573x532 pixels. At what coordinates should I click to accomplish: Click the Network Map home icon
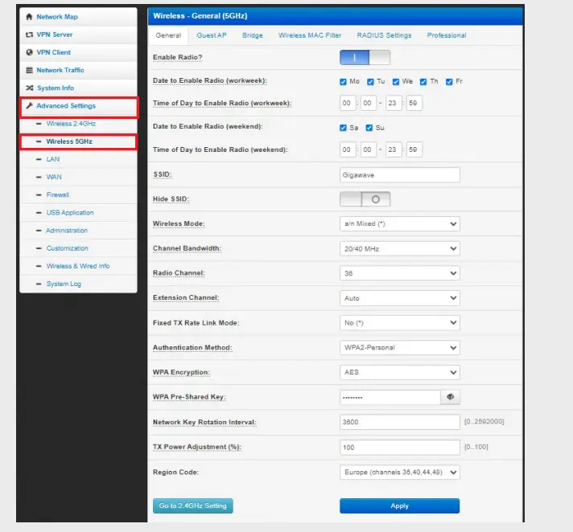29,17
